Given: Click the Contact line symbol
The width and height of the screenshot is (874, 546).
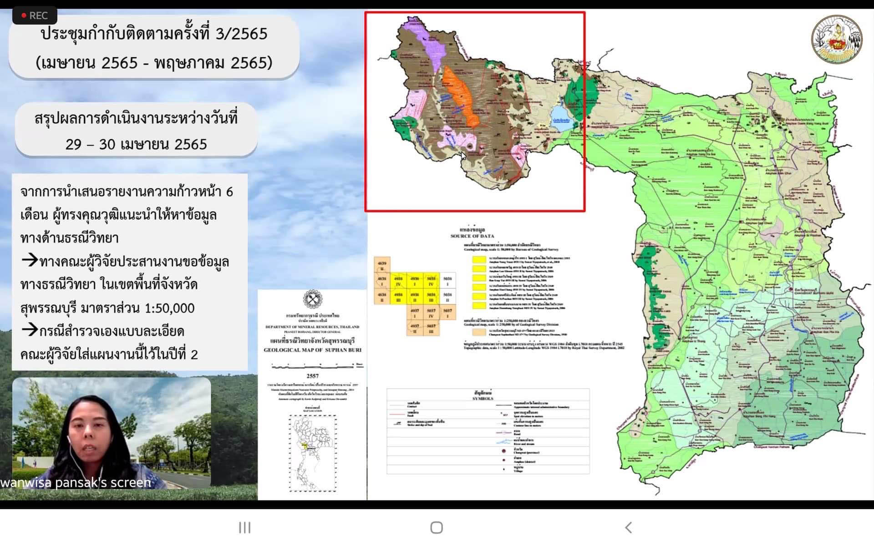Looking at the screenshot, I should [396, 404].
